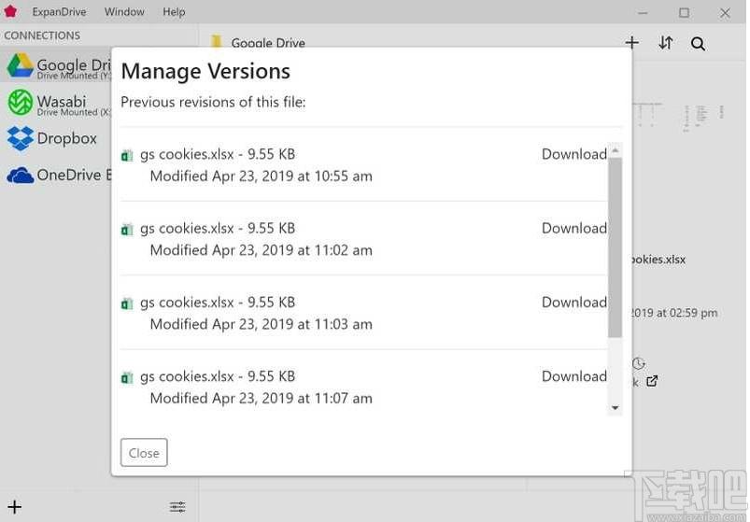
Task: Click the plus icon beside the sort arrows
Action: point(632,43)
